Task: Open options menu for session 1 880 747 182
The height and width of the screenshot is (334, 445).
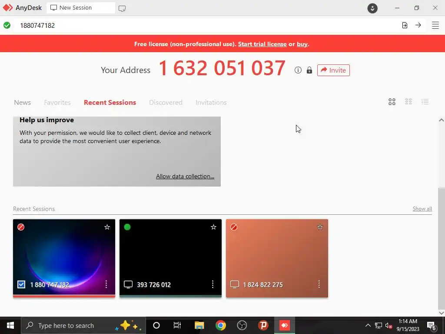Action: tap(106, 284)
